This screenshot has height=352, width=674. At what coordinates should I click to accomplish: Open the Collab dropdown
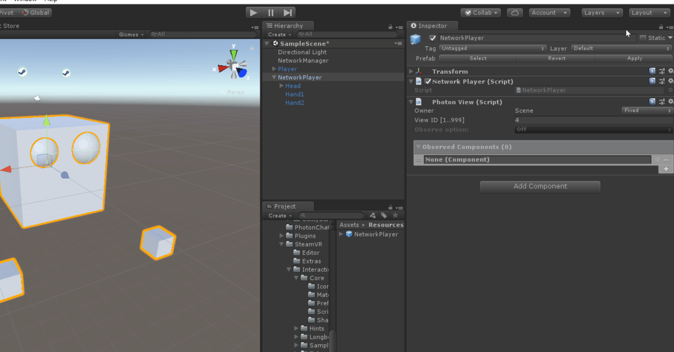481,13
